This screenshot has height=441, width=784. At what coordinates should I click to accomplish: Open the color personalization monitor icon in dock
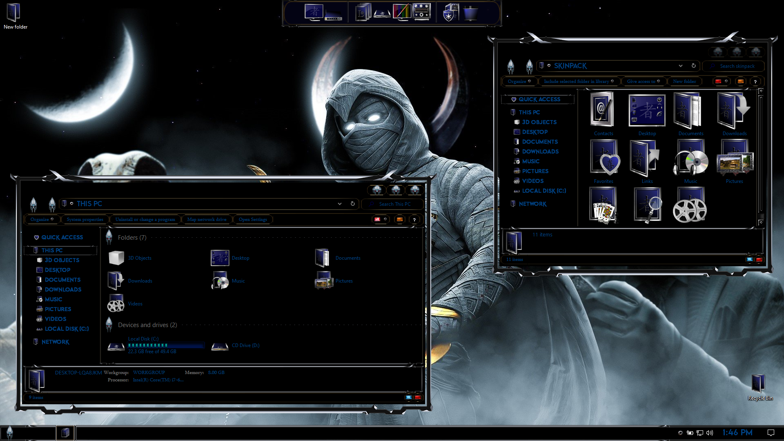click(401, 11)
